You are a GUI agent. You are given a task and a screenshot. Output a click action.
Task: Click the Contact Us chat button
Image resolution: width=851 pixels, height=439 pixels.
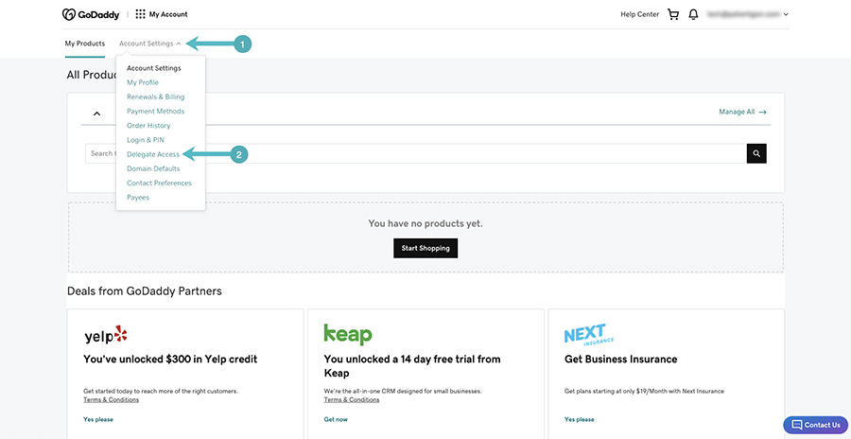[x=815, y=425]
